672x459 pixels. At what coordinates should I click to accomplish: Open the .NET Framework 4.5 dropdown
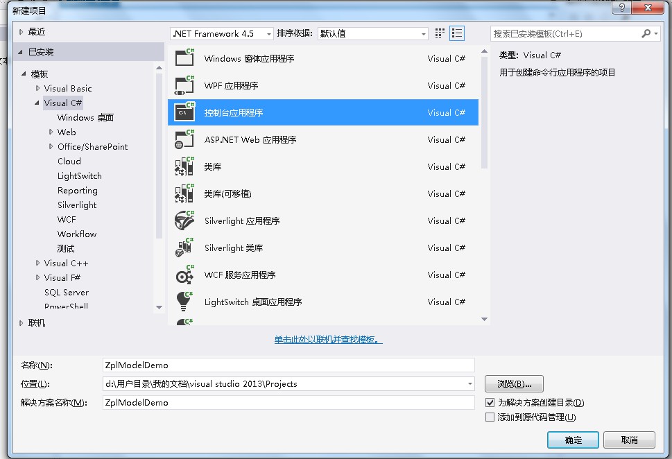point(269,34)
